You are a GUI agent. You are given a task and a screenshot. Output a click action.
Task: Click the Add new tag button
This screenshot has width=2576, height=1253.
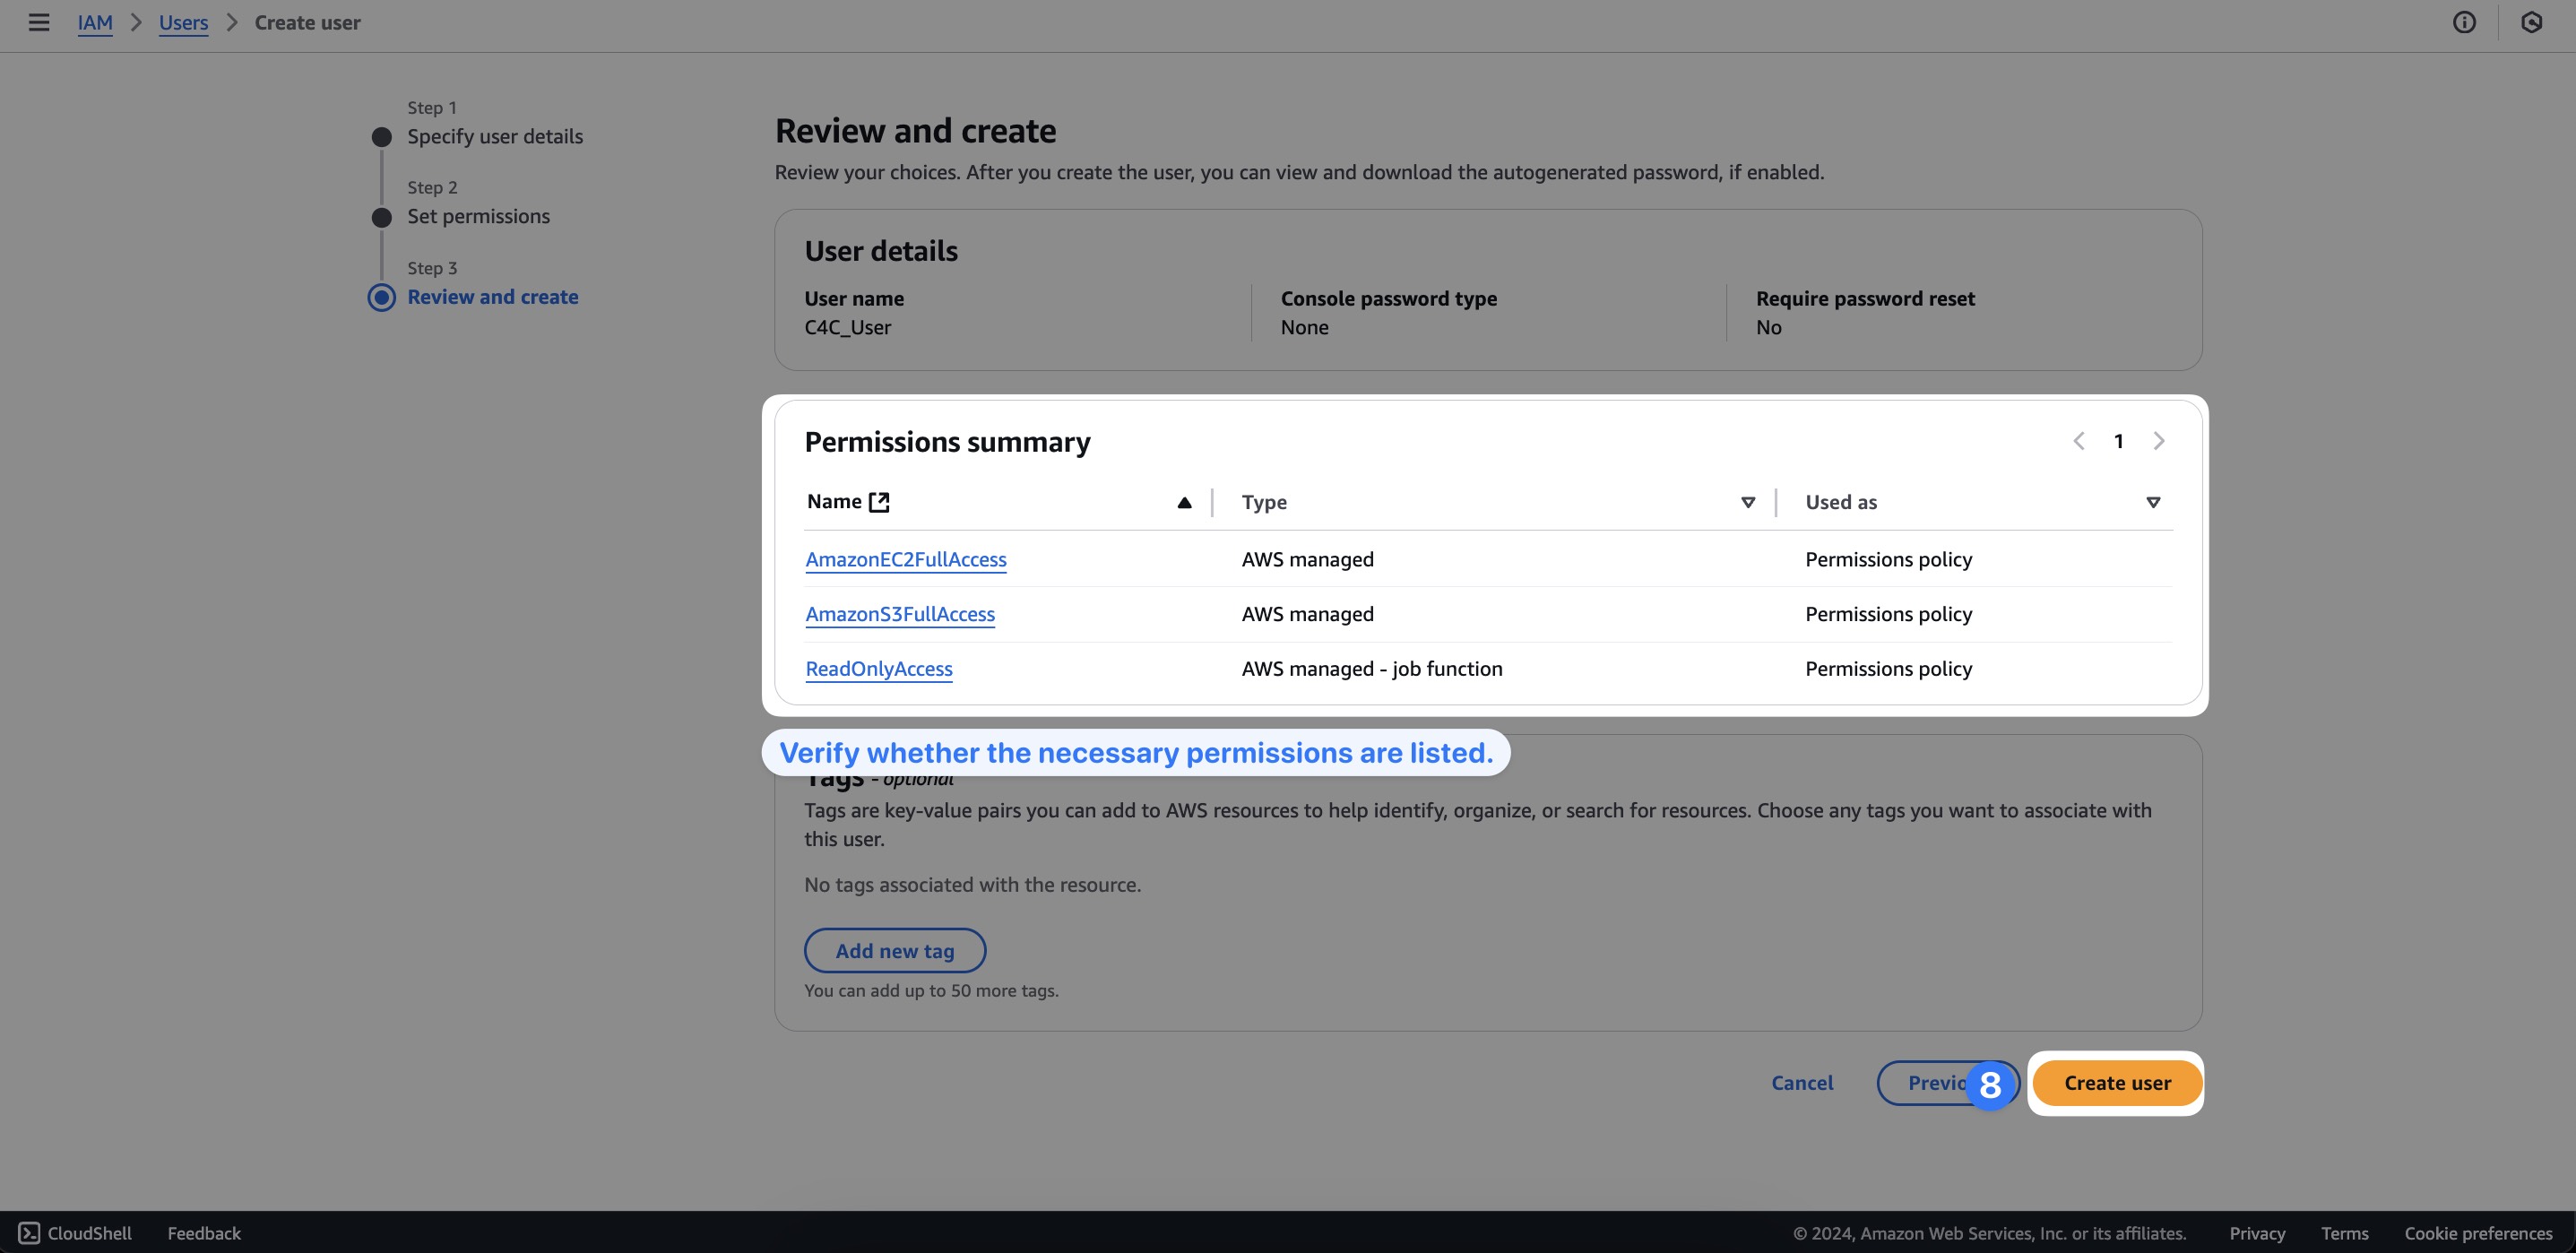coord(894,951)
